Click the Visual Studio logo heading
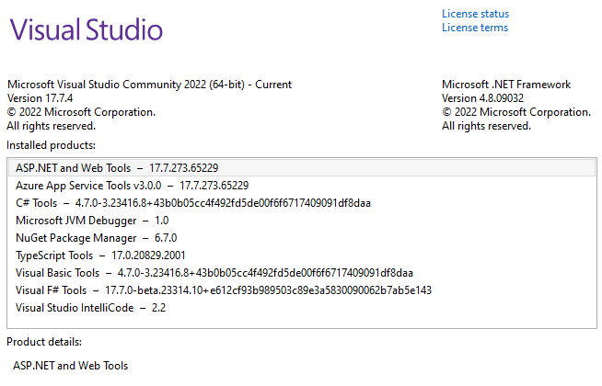602x386 pixels. (87, 29)
